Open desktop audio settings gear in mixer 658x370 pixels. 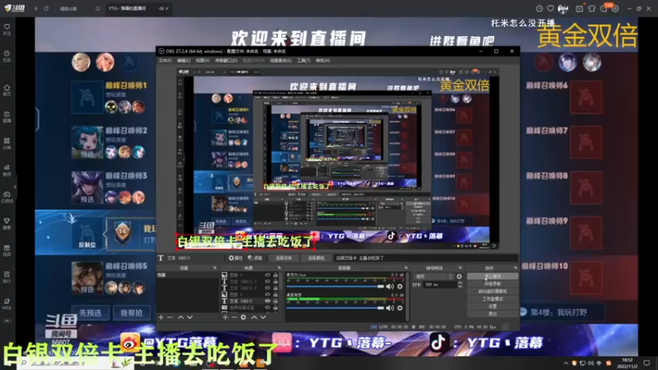tap(400, 308)
